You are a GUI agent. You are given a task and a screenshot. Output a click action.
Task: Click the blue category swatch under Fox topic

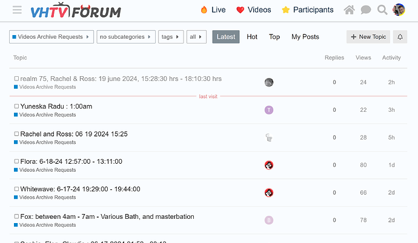[16, 225]
